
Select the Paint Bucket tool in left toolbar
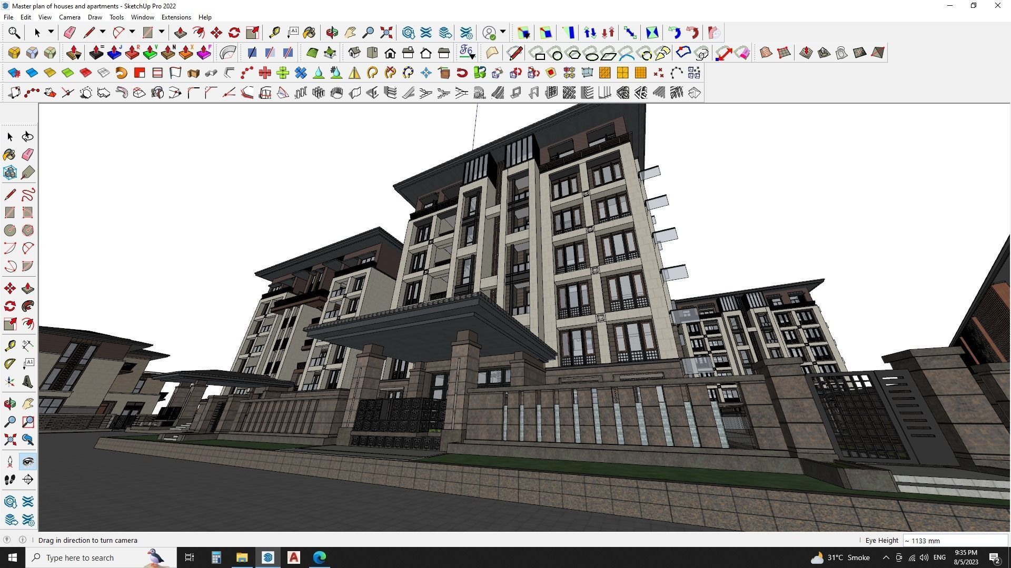point(9,155)
